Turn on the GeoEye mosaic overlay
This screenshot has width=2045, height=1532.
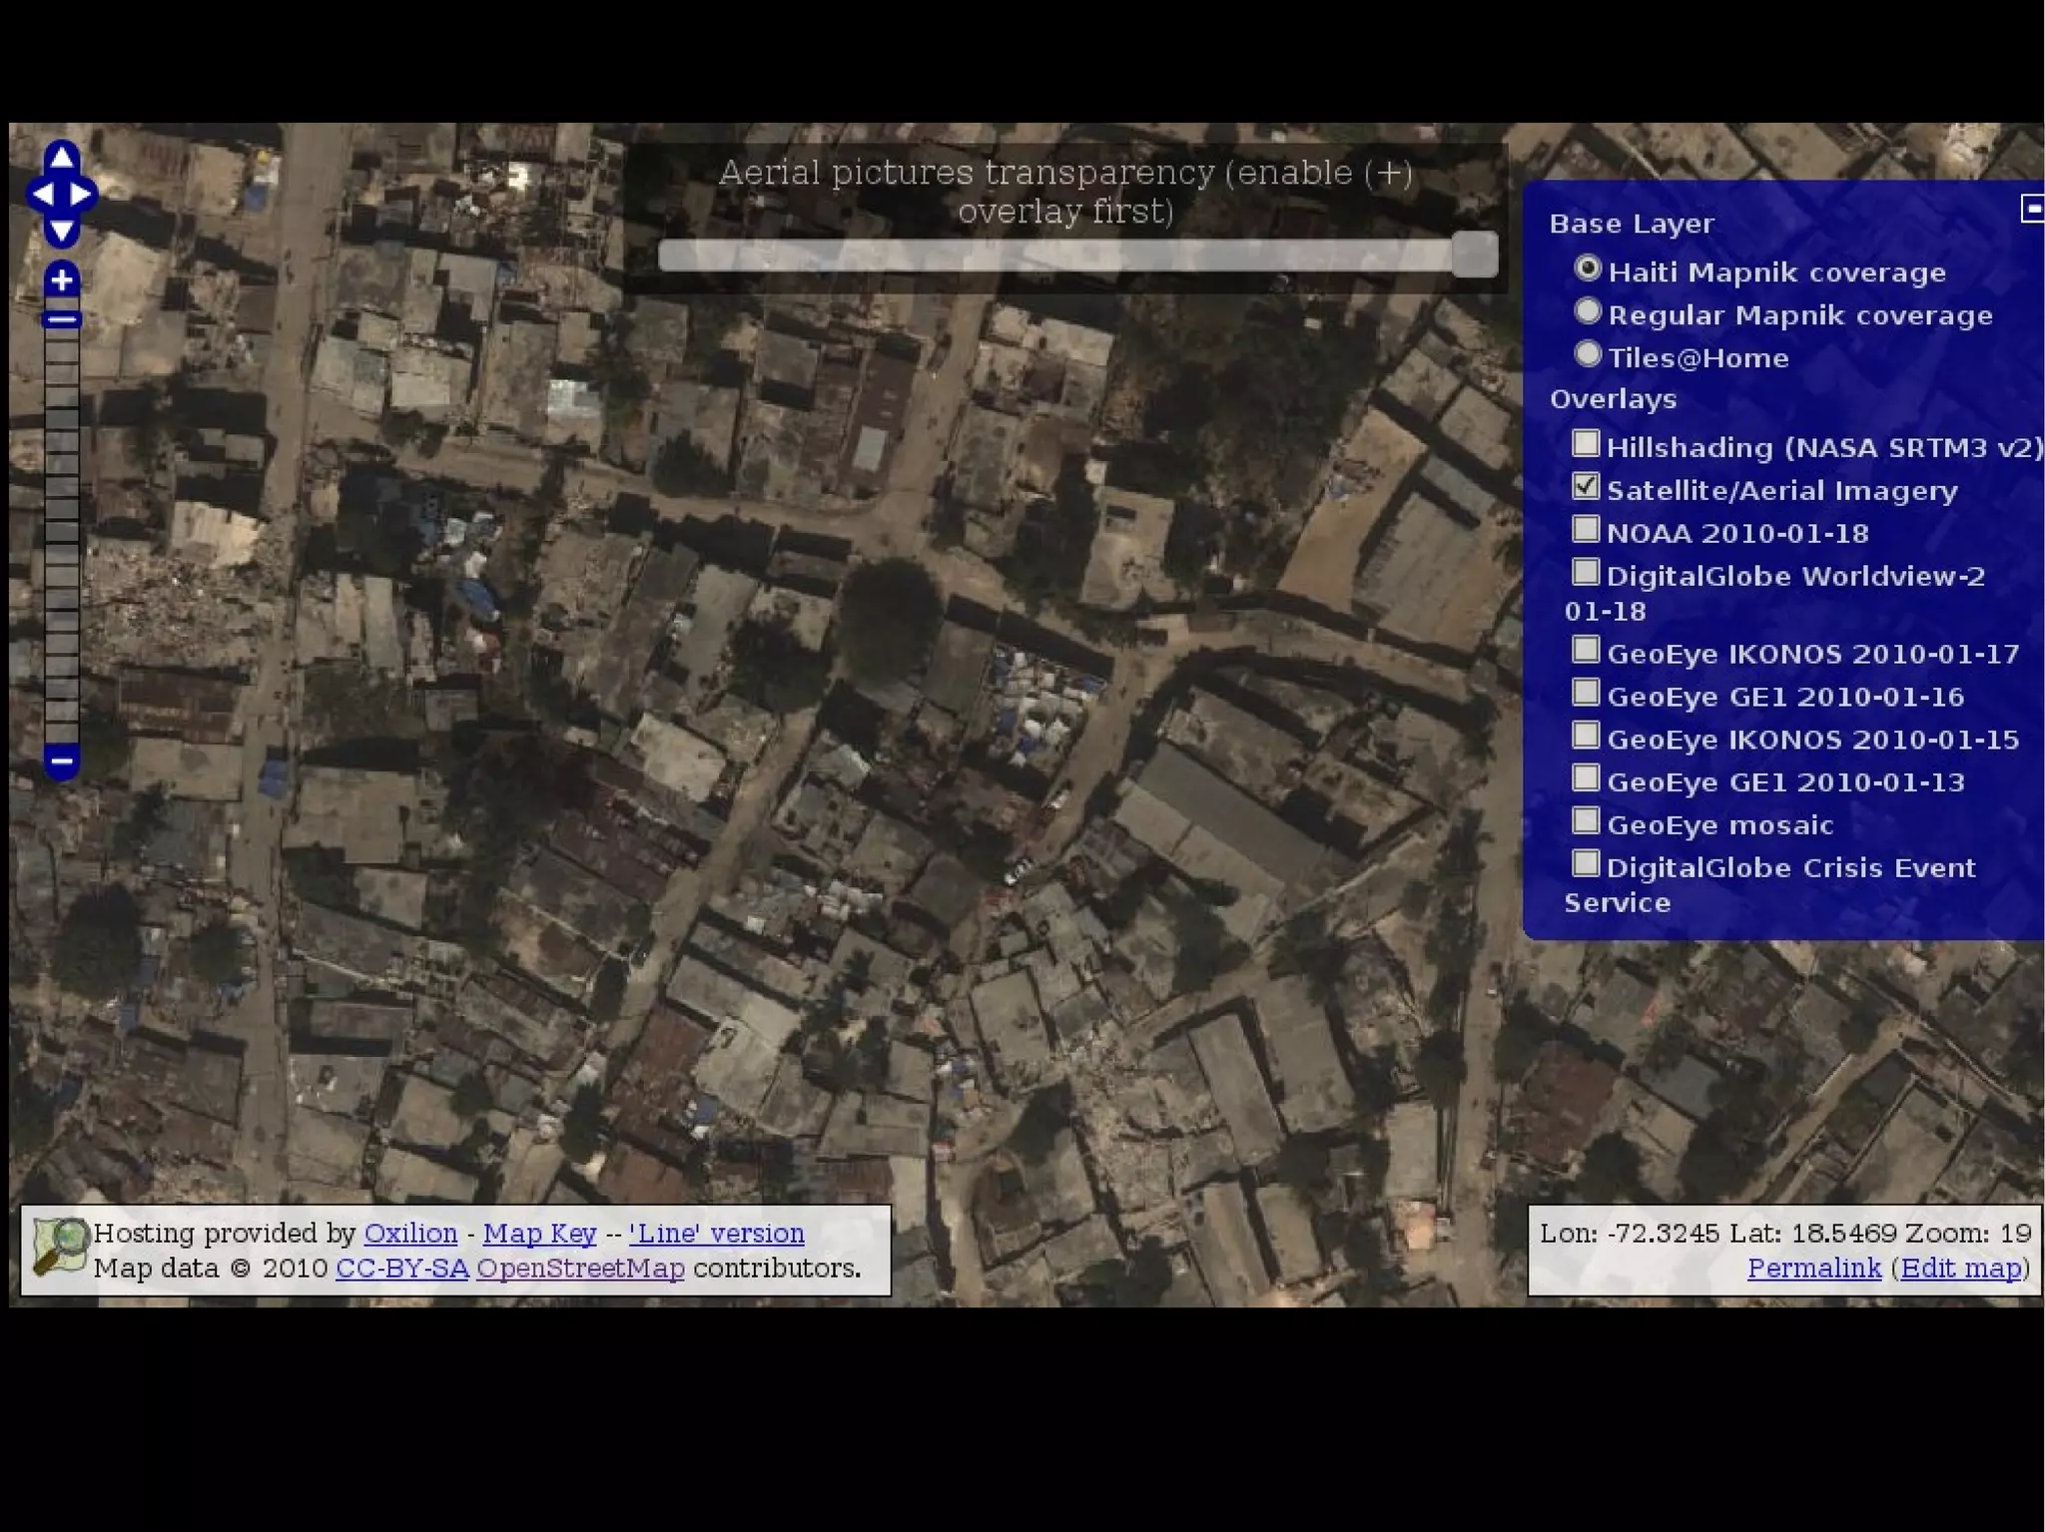pyautogui.click(x=1585, y=821)
